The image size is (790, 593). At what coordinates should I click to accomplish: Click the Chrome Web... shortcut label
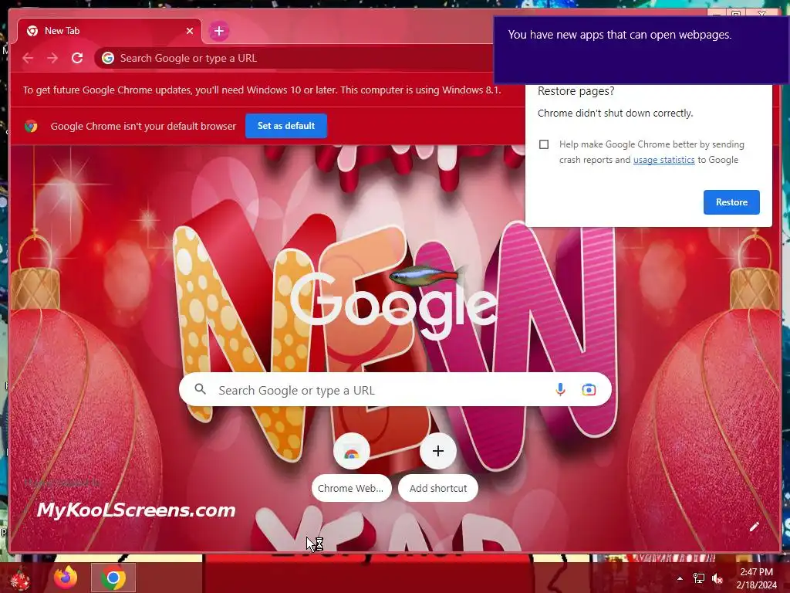(351, 488)
